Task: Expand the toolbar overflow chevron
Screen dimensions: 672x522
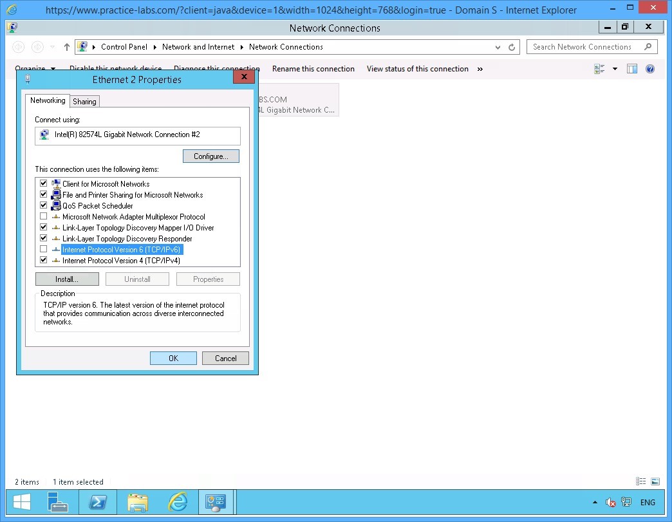Action: click(480, 69)
